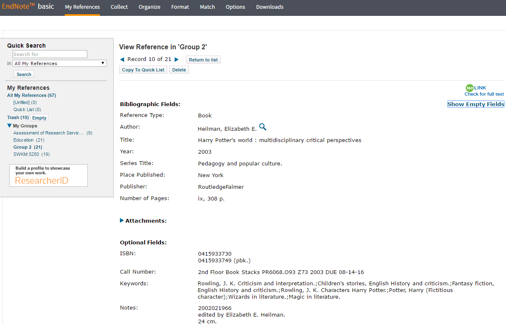This screenshot has width=506, height=325.
Task: Click Return to list
Action: 203,59
